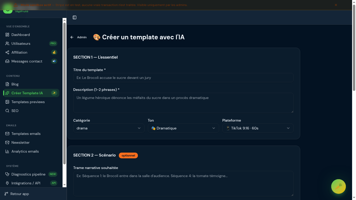Image resolution: width=356 pixels, height=200 pixels.
Task: Focus the Titre du template field
Action: point(183,78)
